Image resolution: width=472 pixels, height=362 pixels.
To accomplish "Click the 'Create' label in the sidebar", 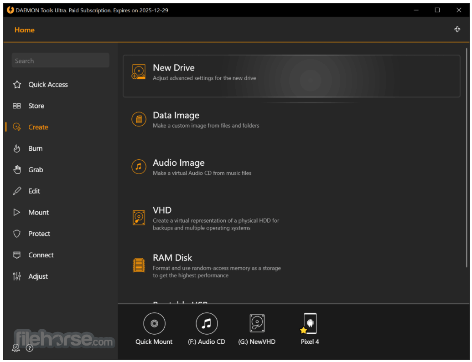I will [x=38, y=127].
